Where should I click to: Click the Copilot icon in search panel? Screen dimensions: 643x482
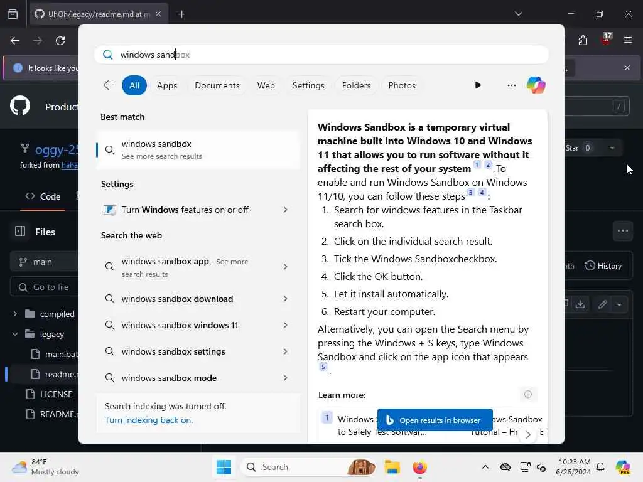pyautogui.click(x=536, y=85)
